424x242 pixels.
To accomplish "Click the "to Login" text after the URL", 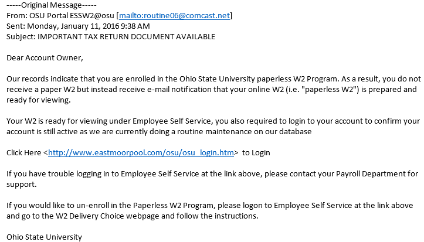I will coord(256,153).
